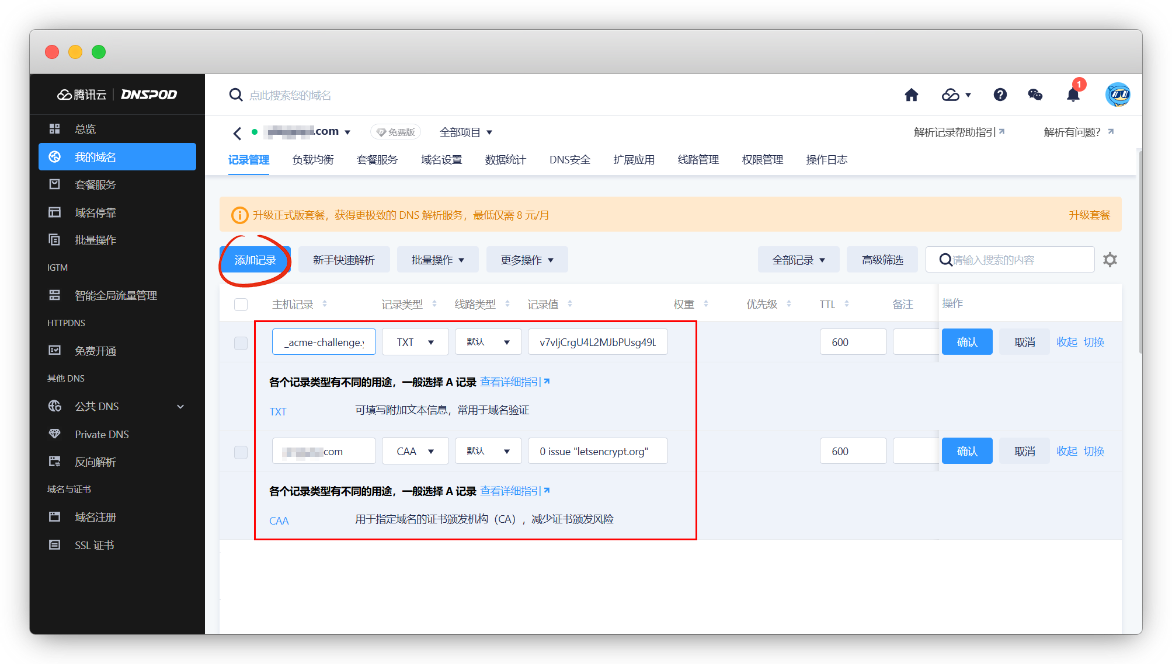Check the _acme-challenge TXT record checkbox
The image size is (1172, 664).
[241, 343]
